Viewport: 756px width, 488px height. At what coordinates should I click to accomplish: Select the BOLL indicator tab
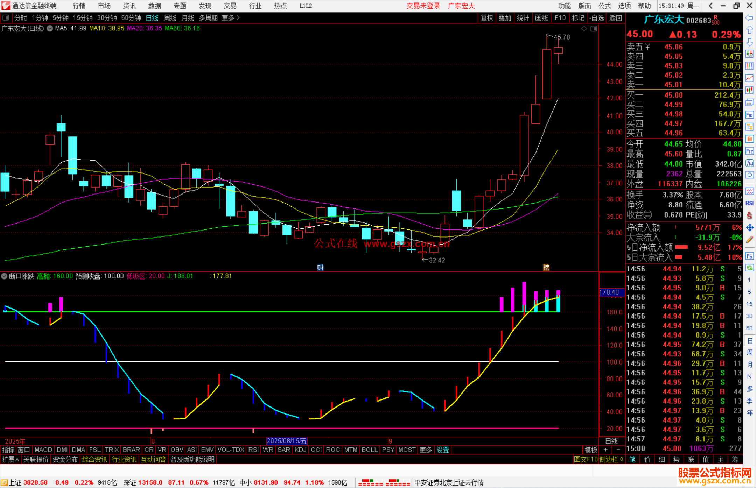pos(370,450)
